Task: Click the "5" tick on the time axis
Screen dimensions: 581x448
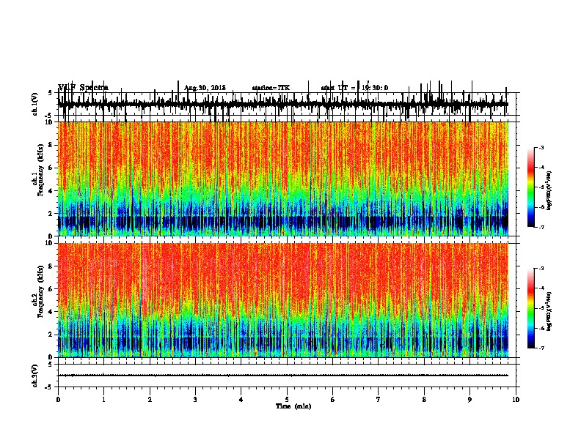Action: pyautogui.click(x=287, y=400)
